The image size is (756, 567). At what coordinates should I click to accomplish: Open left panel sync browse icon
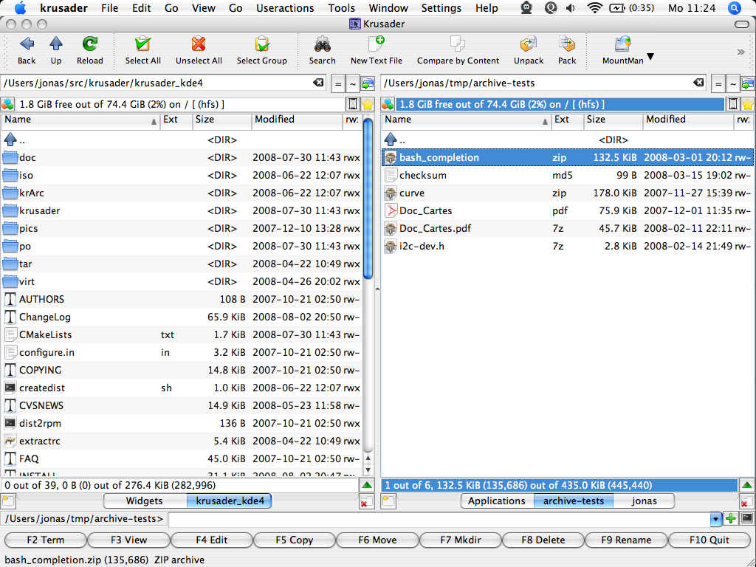click(x=368, y=84)
